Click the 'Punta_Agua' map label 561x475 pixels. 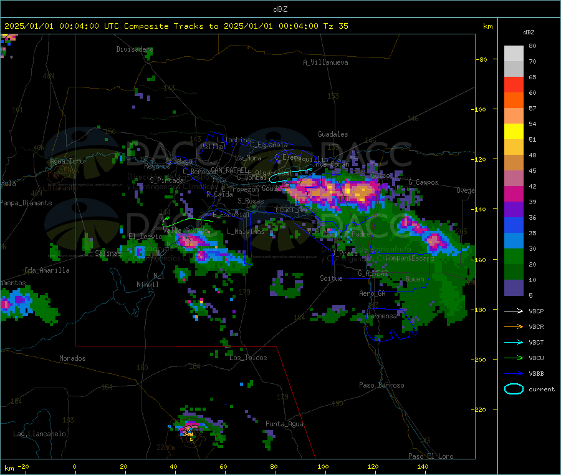284,424
